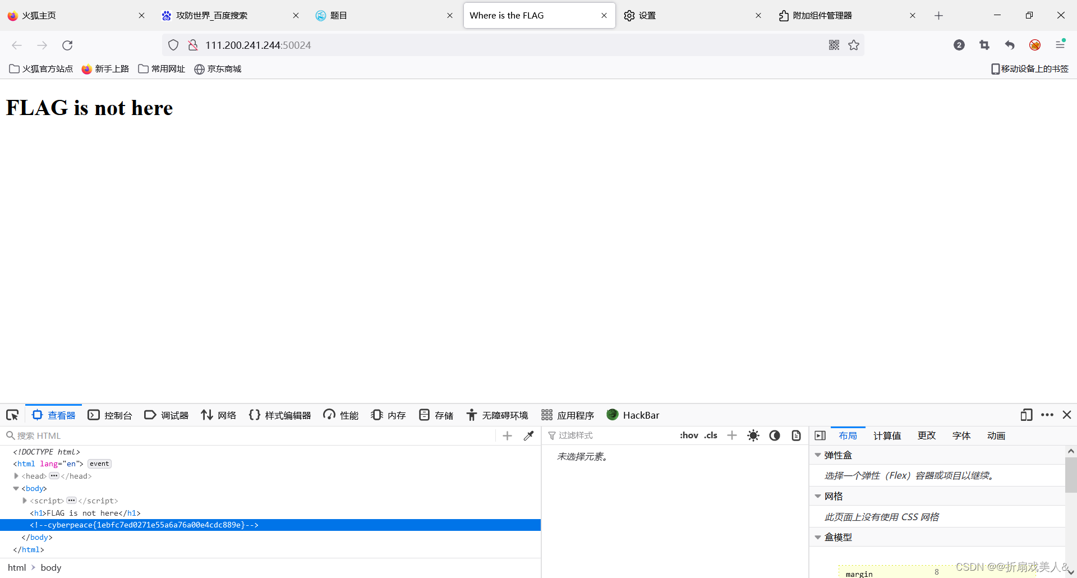Viewport: 1077px width, 578px height.
Task: Click the tracking protection shield icon
Action: tap(173, 45)
